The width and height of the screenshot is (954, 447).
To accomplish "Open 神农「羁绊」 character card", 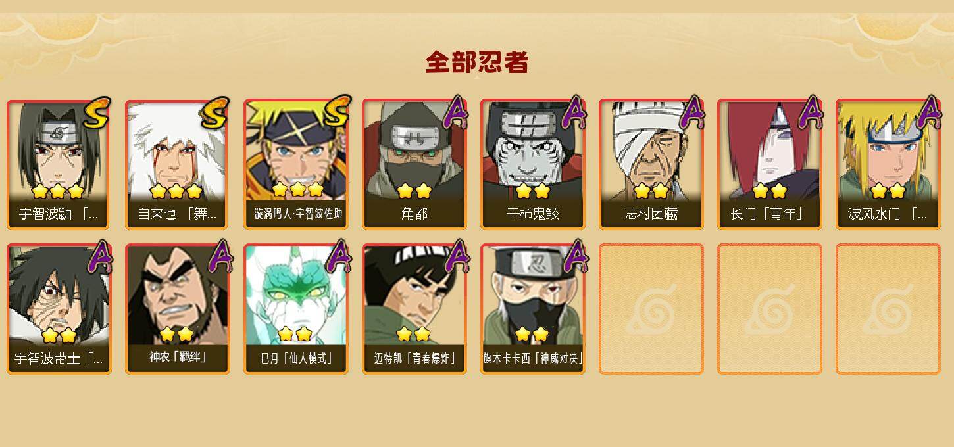I will pos(178,309).
